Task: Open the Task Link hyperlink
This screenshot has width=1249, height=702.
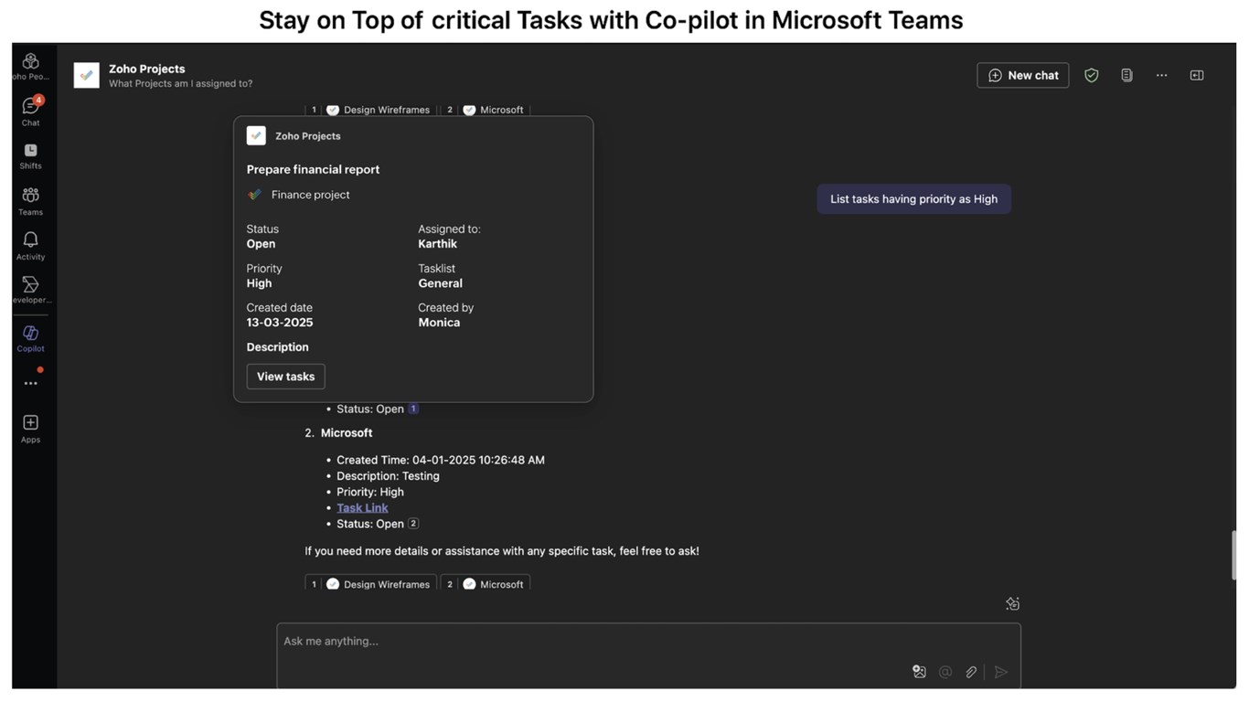Action: pyautogui.click(x=362, y=507)
